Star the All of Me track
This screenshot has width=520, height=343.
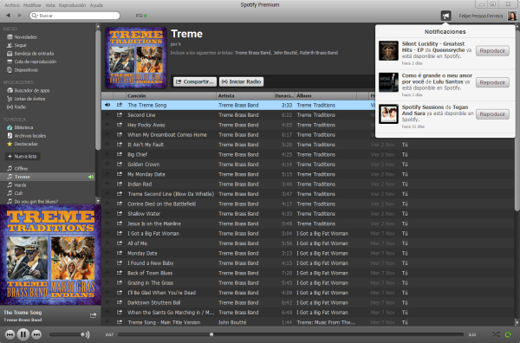pyautogui.click(x=107, y=243)
